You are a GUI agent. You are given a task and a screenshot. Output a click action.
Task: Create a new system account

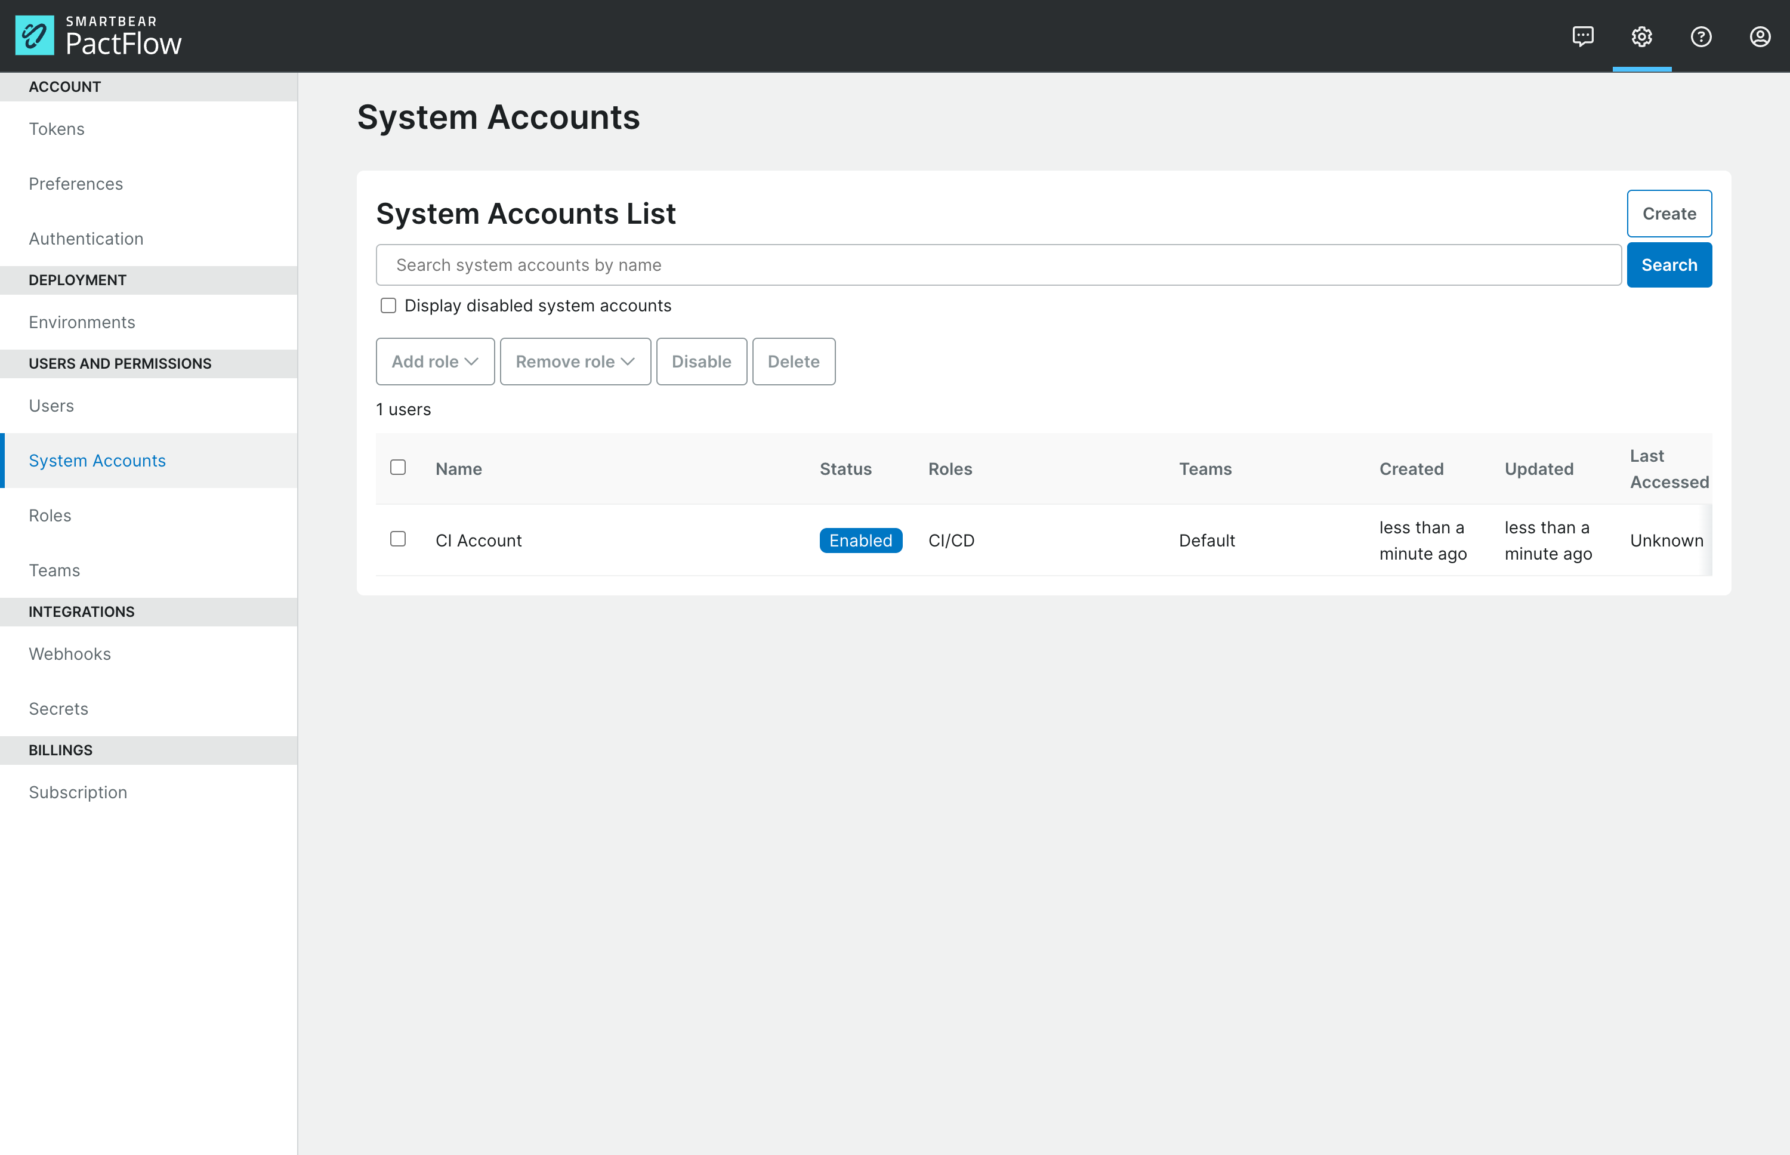(1668, 213)
